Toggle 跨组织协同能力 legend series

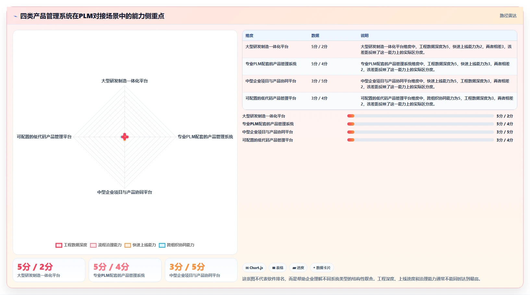[177, 245]
